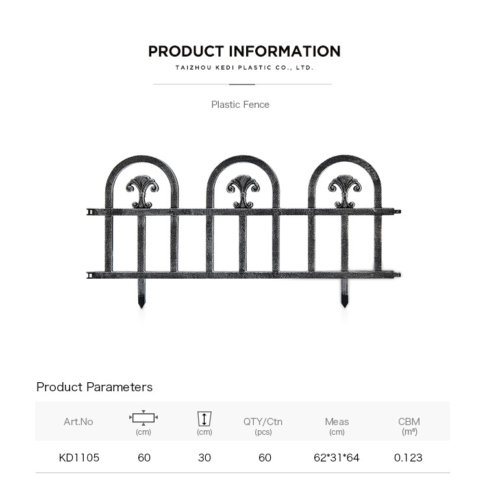487x492 pixels.
Task: Click the left ground stake of the fence
Action: 142,294
